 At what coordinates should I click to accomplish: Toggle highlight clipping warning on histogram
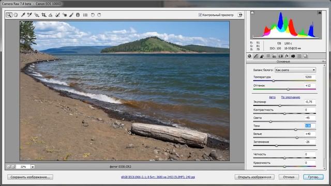pyautogui.click(x=320, y=13)
